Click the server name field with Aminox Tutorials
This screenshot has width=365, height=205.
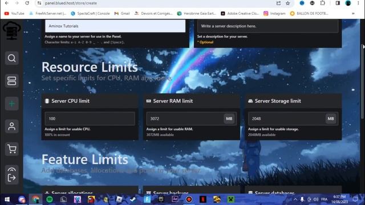click(115, 26)
